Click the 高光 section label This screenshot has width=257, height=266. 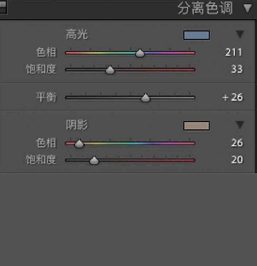click(x=77, y=35)
